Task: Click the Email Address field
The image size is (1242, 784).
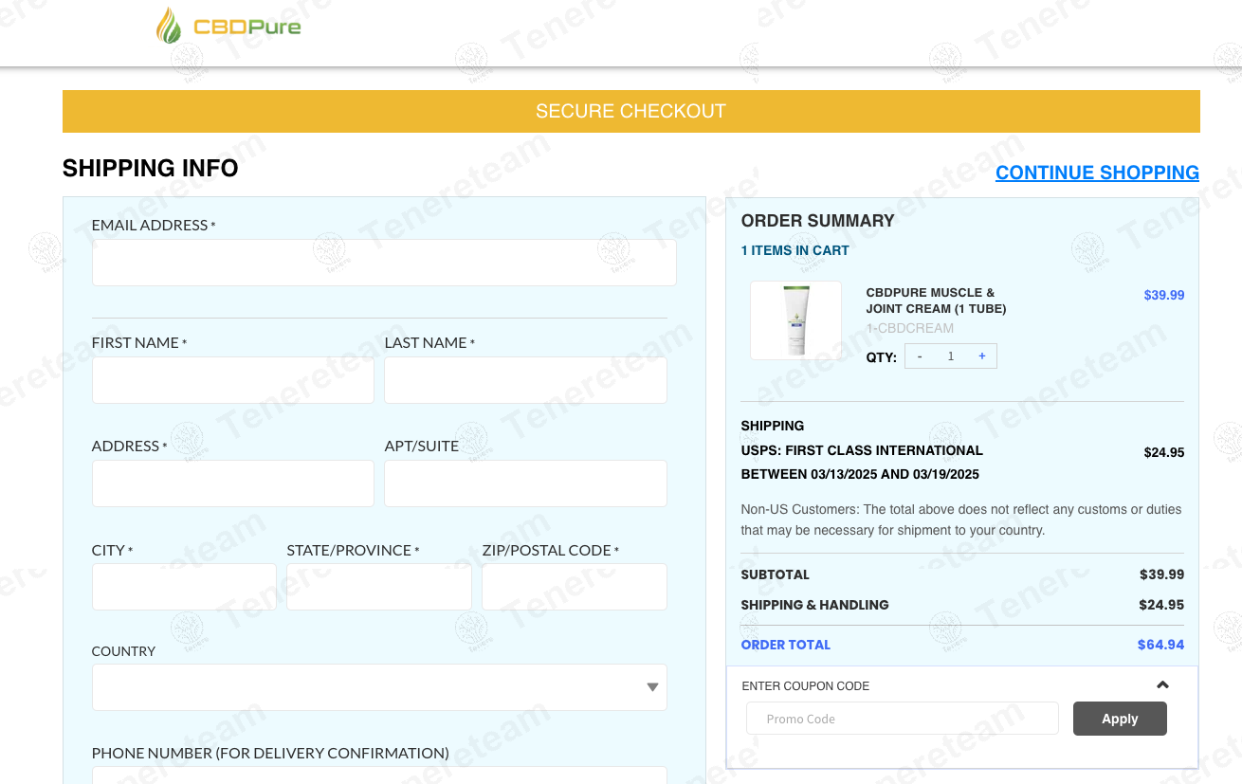Action: pos(384,263)
